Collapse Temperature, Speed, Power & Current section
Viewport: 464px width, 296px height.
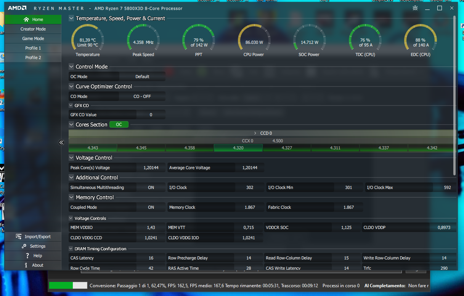click(x=71, y=18)
